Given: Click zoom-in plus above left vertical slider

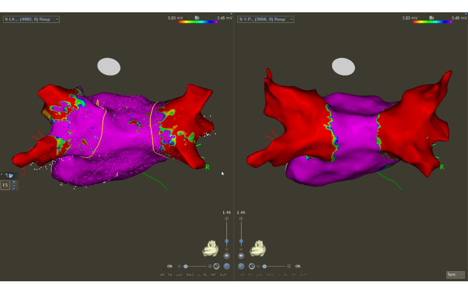Looking at the screenshot, I should [226, 218].
